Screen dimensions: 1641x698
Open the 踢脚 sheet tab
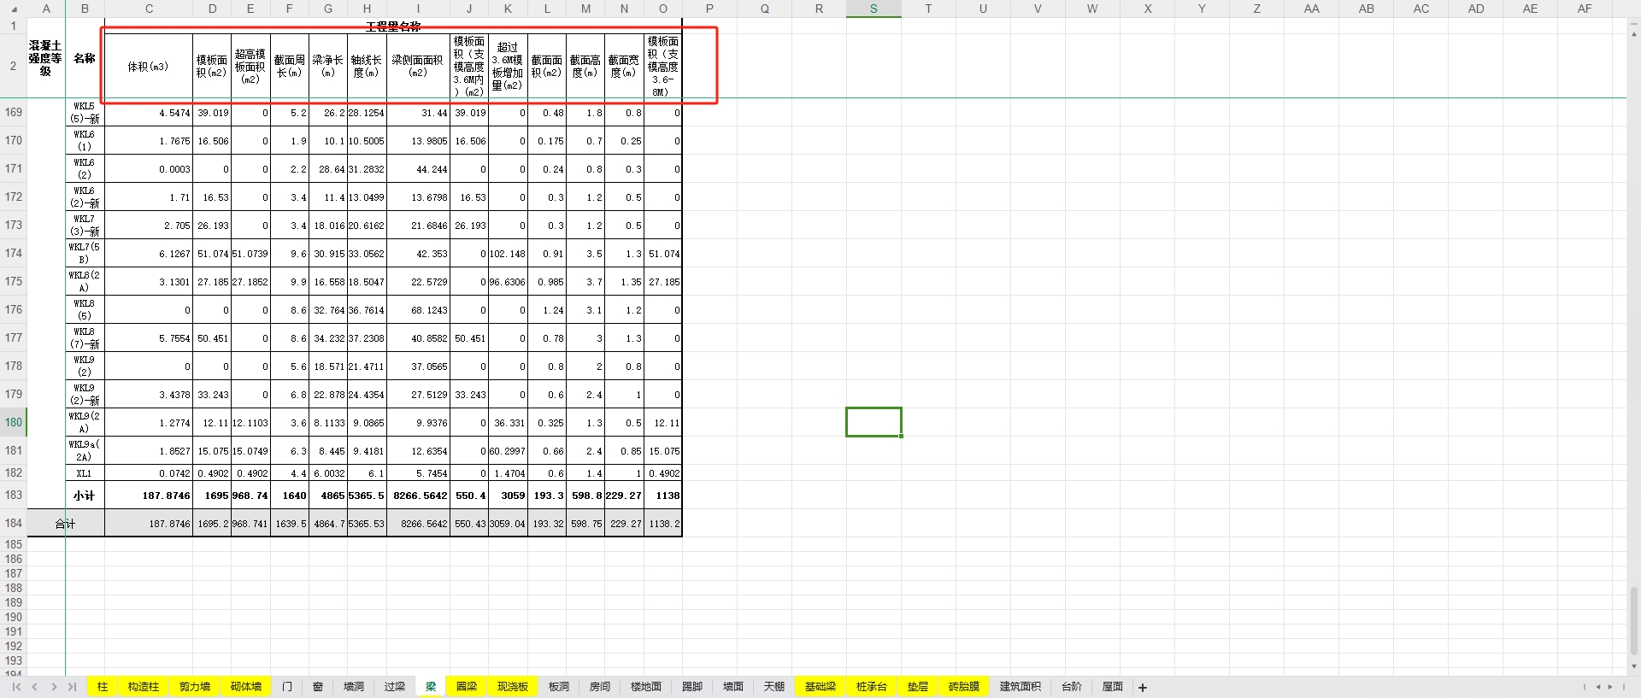(692, 687)
